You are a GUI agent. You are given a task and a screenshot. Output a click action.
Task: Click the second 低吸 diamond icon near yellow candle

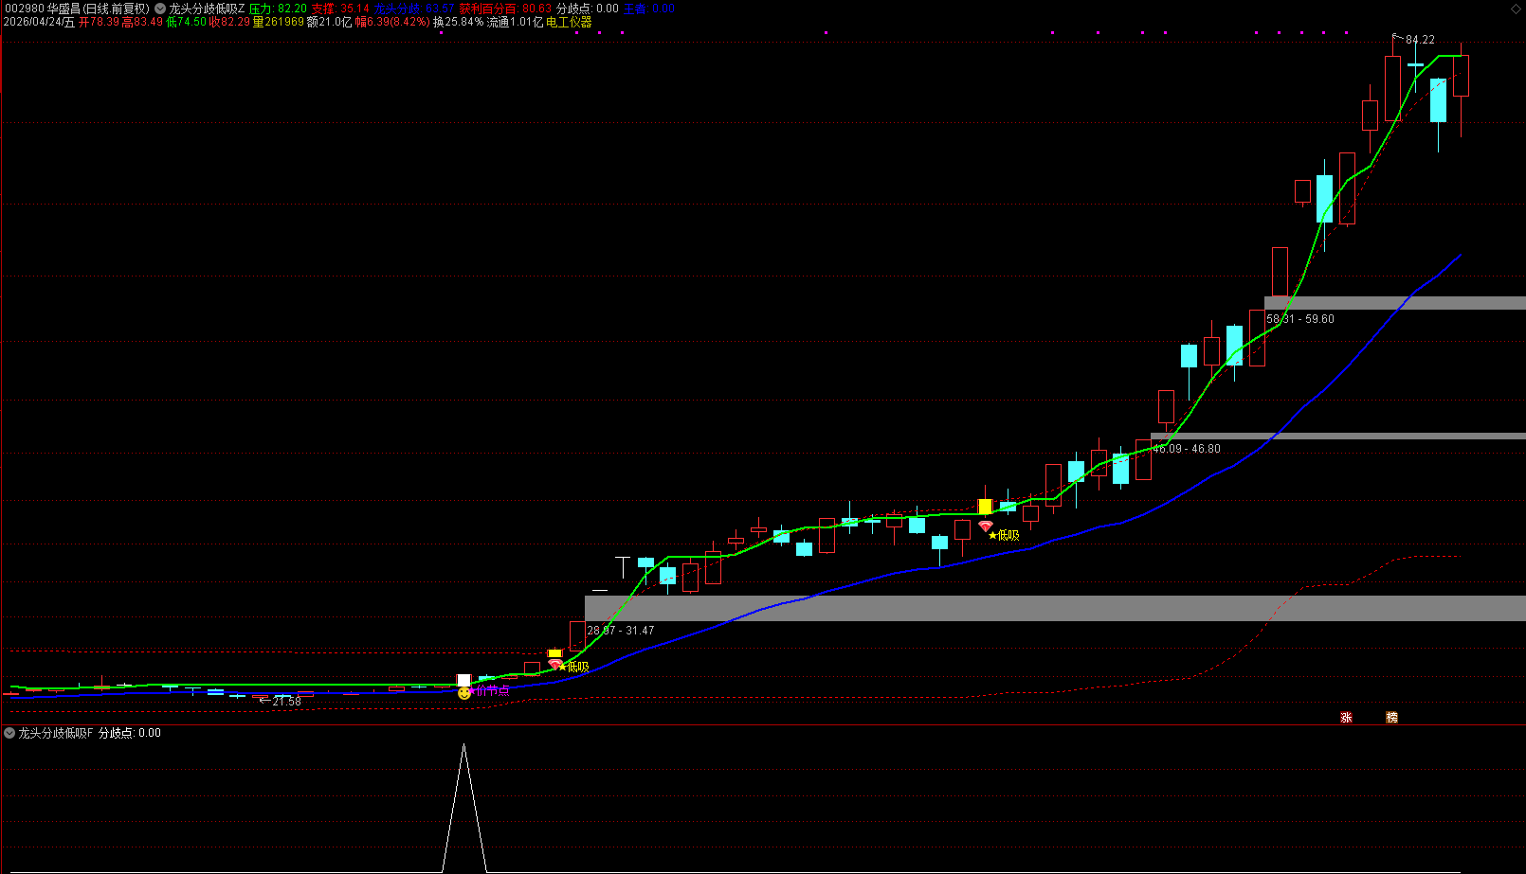pyautogui.click(x=986, y=526)
